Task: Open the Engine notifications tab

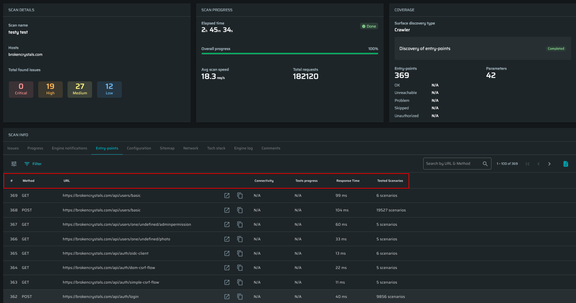Action: tap(69, 148)
